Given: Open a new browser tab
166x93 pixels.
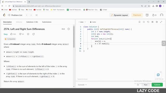Looking at the screenshot, I should 29,2.
